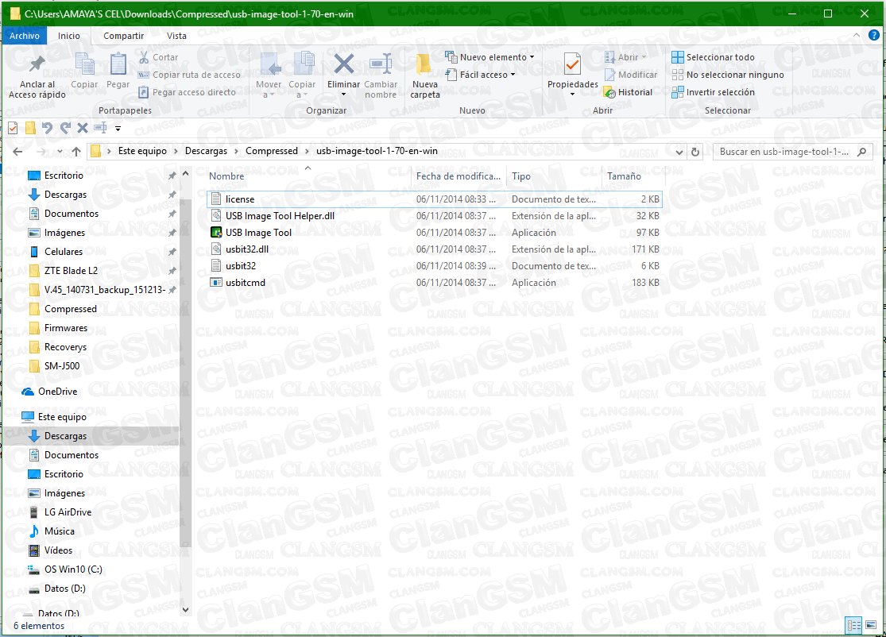Image resolution: width=886 pixels, height=637 pixels.
Task: Switch to the Inicio tab
Action: tap(69, 36)
